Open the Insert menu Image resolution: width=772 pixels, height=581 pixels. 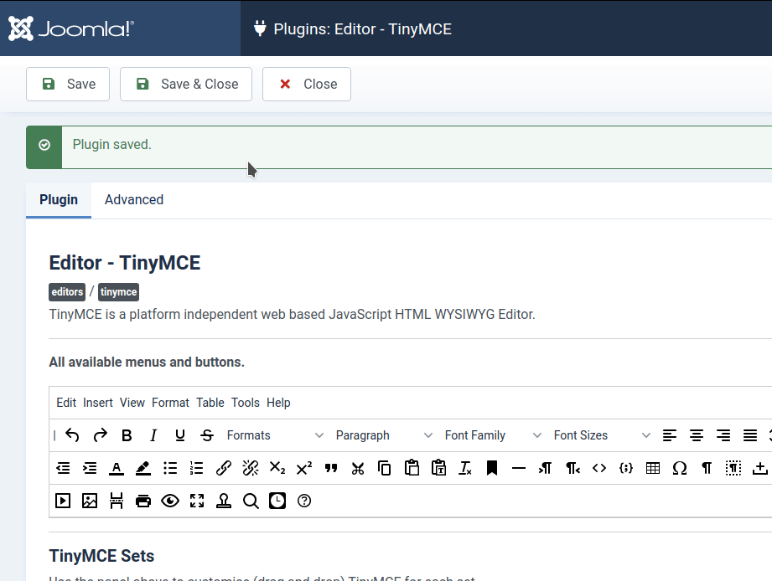click(x=98, y=403)
